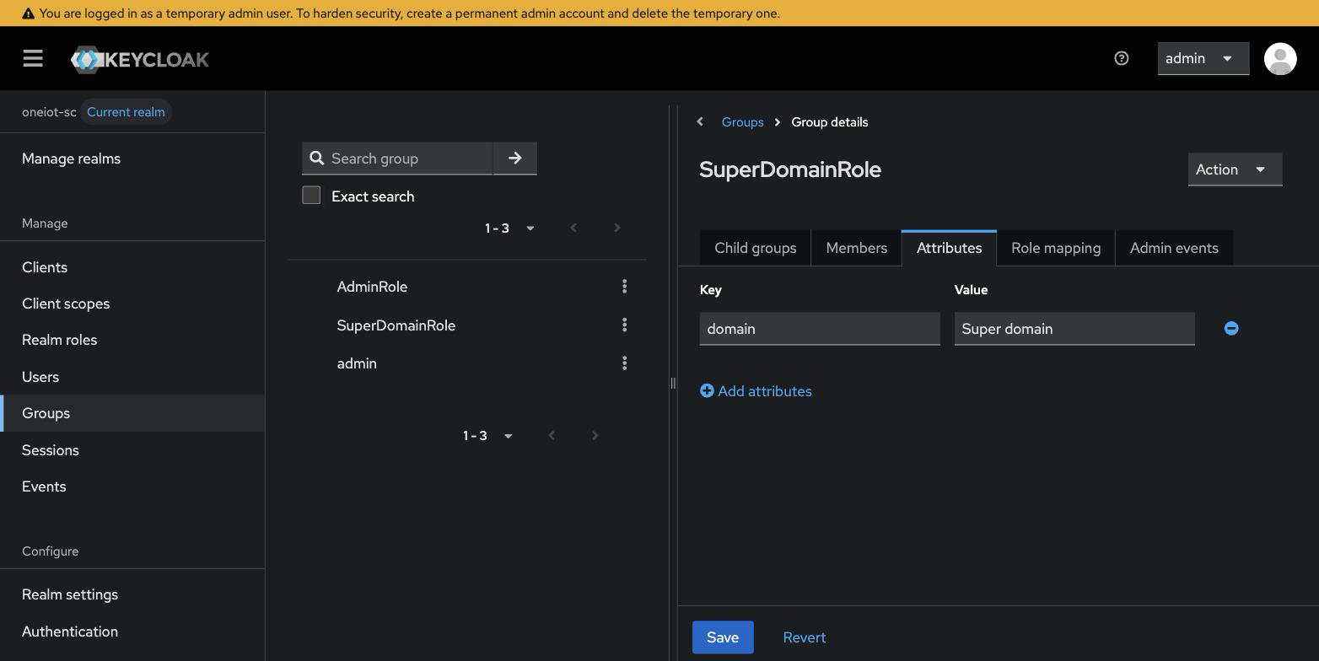Go to previous page in top pagination
Viewport: 1319px width, 661px height.
[x=573, y=228]
